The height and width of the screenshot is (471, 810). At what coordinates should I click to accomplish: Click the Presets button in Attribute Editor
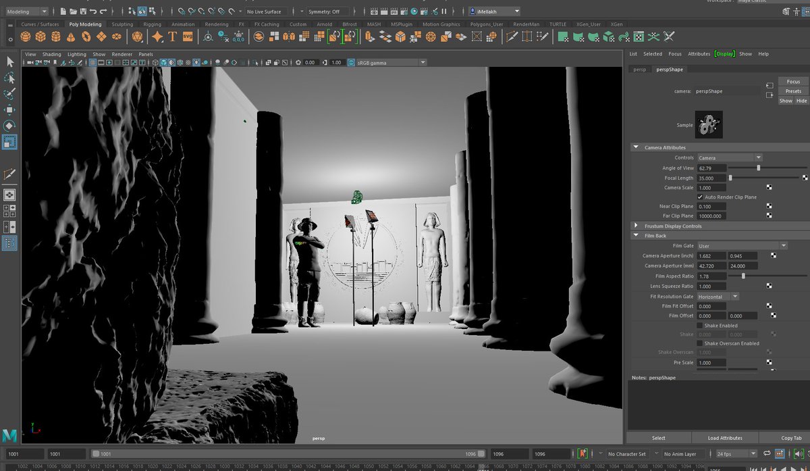coord(792,91)
